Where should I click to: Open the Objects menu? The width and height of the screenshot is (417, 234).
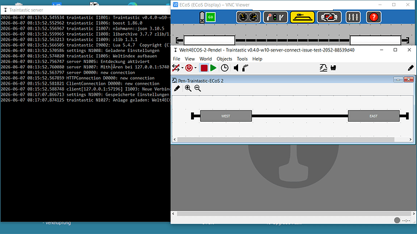coord(224,59)
